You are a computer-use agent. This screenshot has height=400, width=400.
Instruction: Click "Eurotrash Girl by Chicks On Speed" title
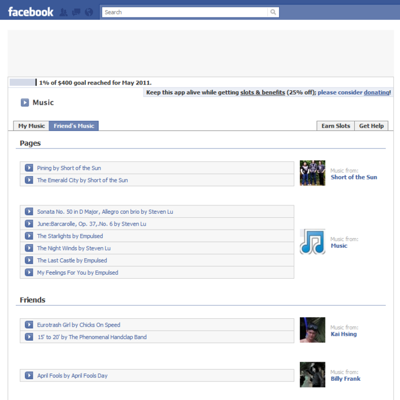[x=79, y=325]
